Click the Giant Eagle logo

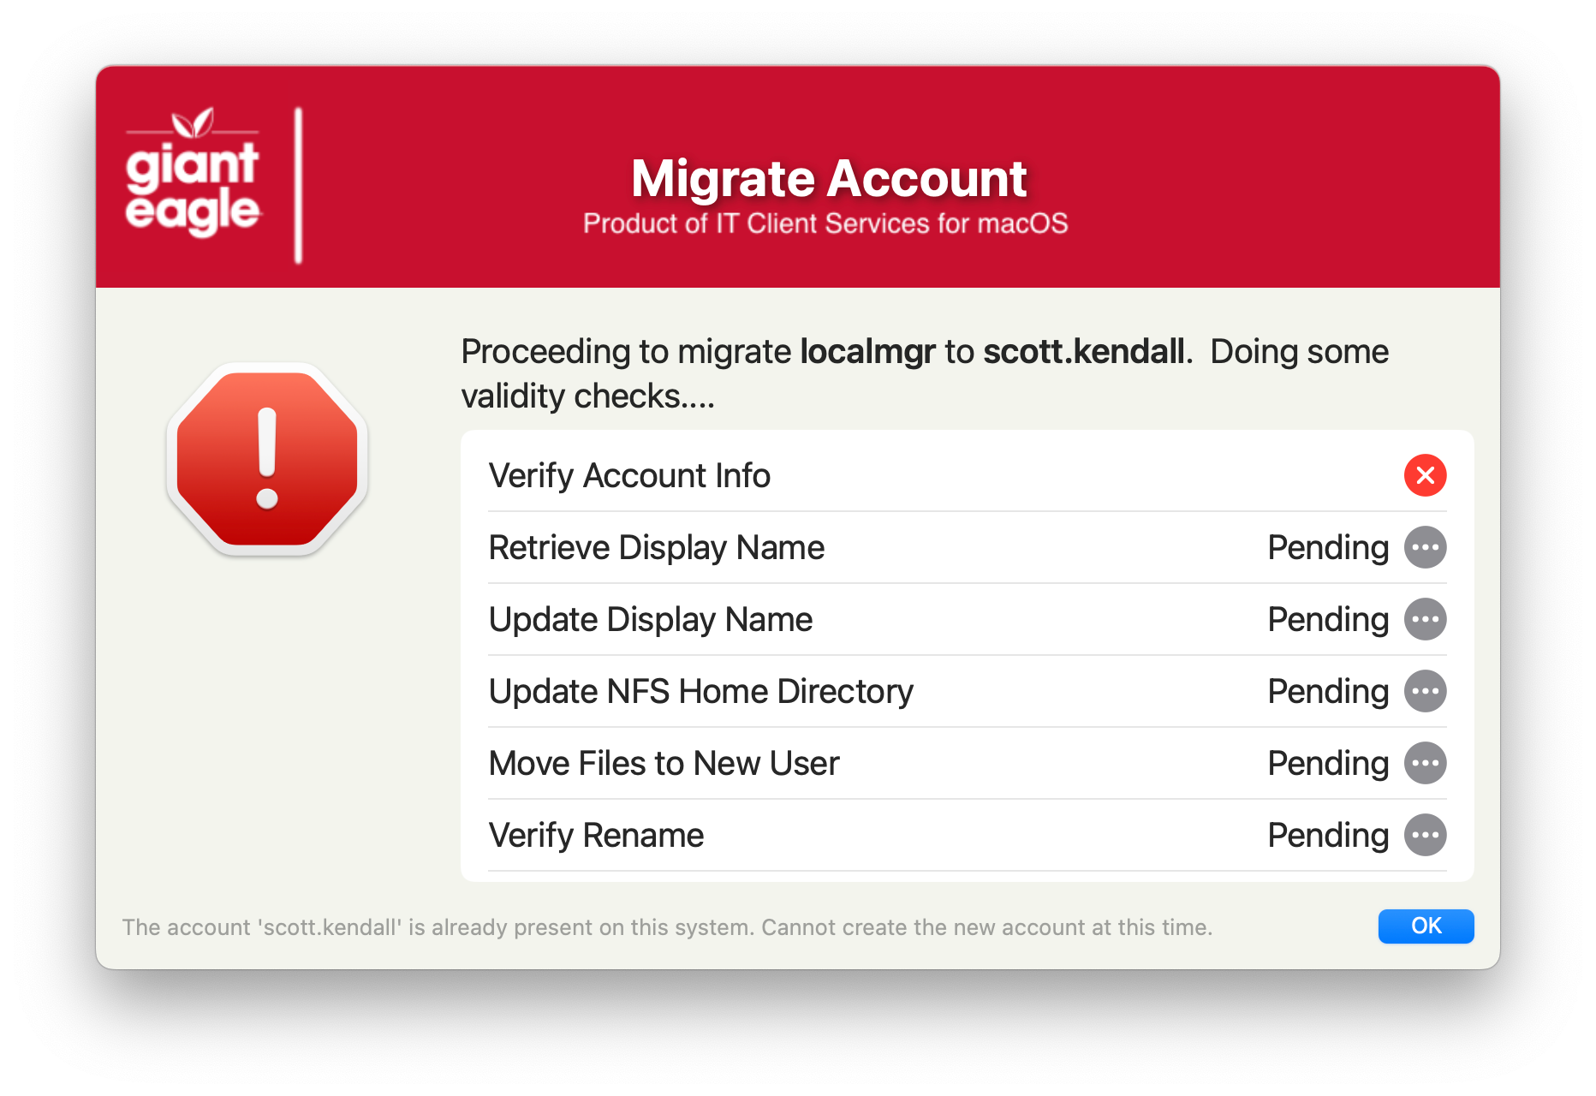(x=193, y=172)
